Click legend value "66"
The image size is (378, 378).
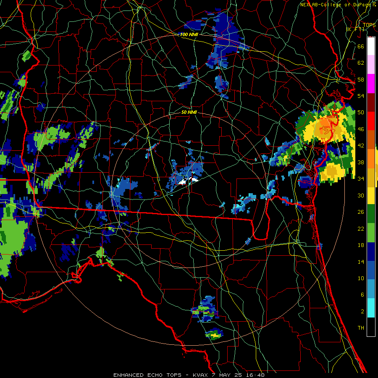pyautogui.click(x=361, y=46)
